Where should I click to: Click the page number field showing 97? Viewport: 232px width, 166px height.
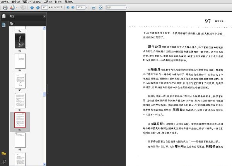[x=44, y=7]
